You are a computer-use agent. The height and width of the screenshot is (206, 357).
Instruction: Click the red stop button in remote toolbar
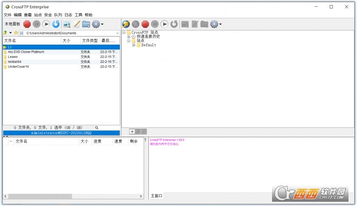pyautogui.click(x=145, y=24)
